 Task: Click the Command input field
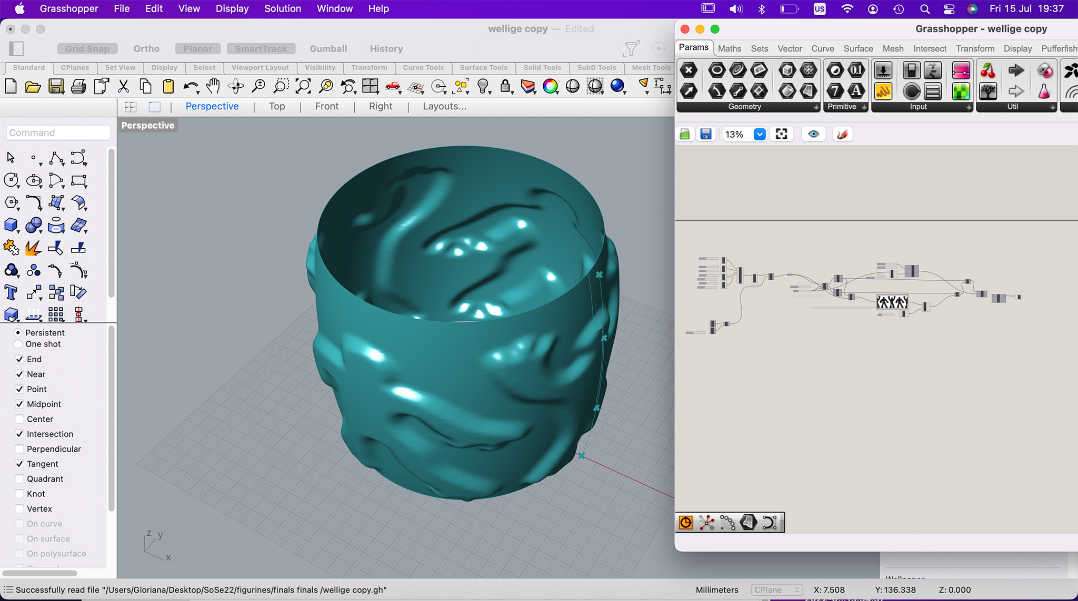[58, 133]
